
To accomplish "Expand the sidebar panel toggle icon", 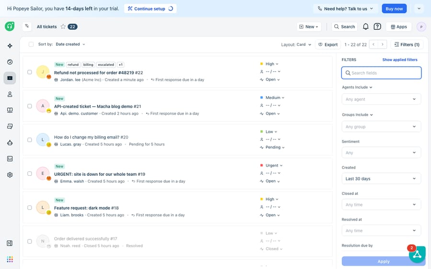I will point(10,243).
